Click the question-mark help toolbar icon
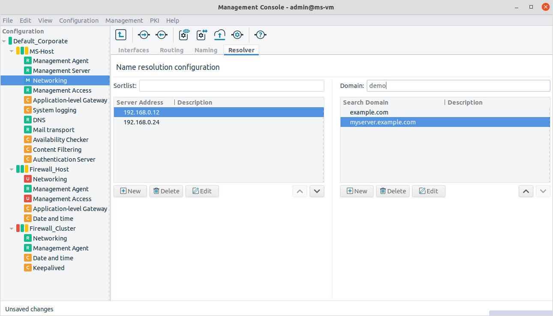Image resolution: width=553 pixels, height=316 pixels. [x=260, y=35]
